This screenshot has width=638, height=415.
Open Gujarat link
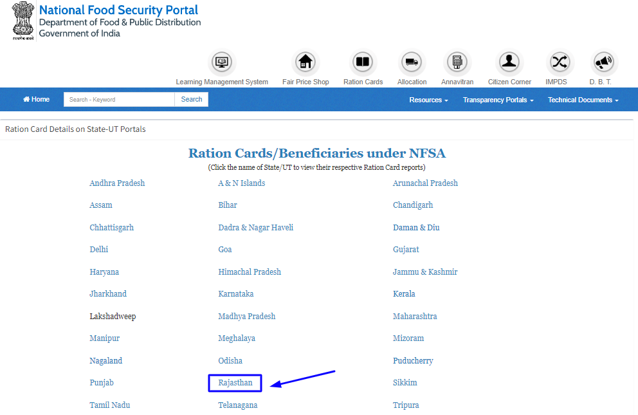click(x=406, y=250)
